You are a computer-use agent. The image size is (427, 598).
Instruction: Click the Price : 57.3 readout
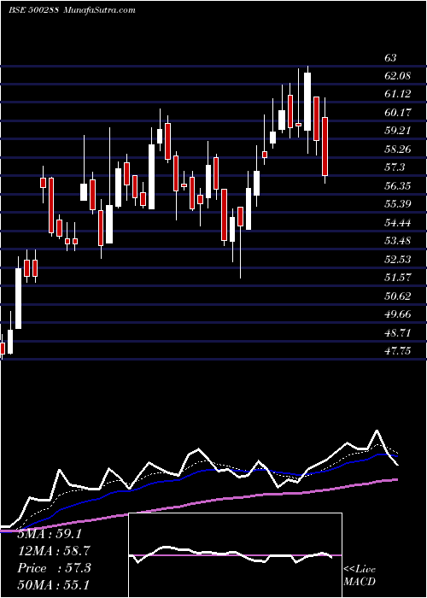pos(54,568)
